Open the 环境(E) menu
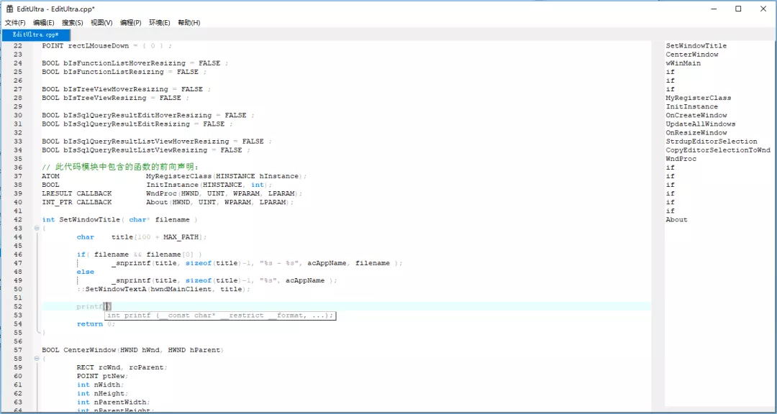The height and width of the screenshot is (414, 777). [160, 23]
